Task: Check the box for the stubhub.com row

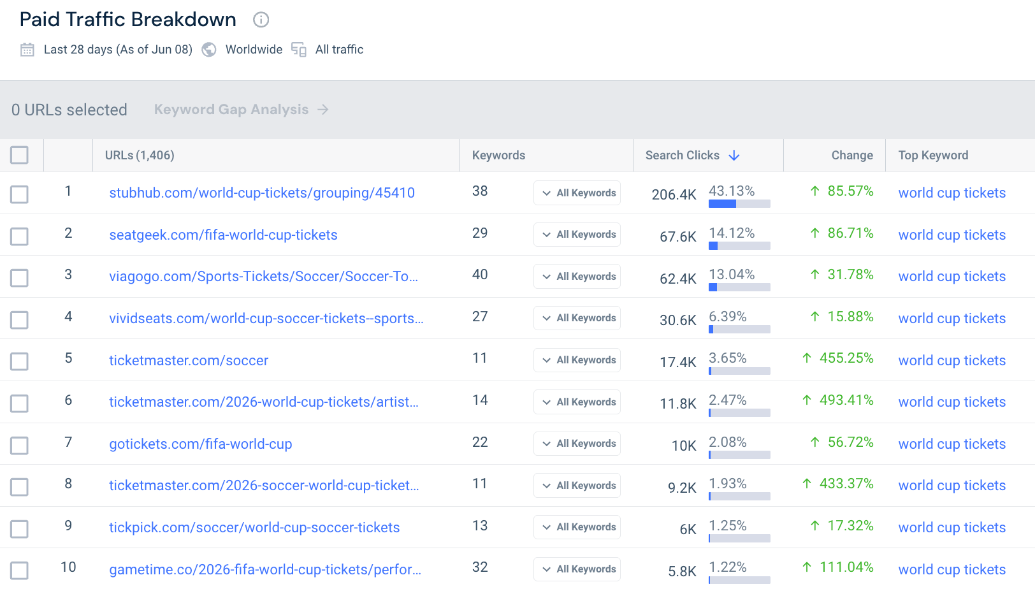Action: pos(19,194)
